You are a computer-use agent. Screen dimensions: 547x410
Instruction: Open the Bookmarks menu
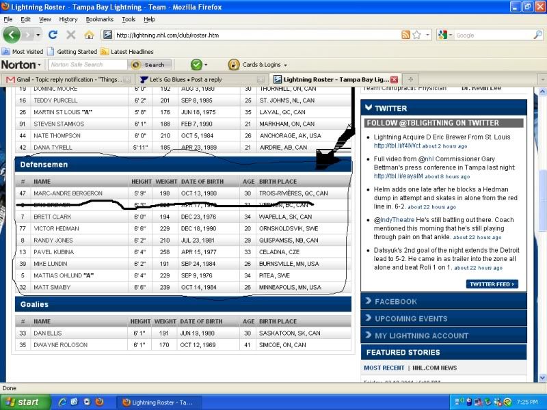pyautogui.click(x=99, y=19)
